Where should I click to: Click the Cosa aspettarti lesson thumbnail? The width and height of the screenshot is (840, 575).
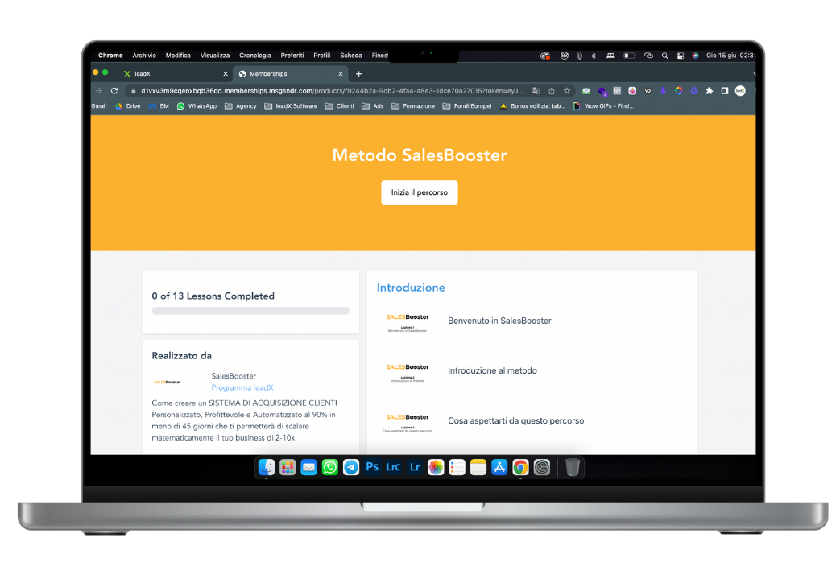click(x=408, y=423)
